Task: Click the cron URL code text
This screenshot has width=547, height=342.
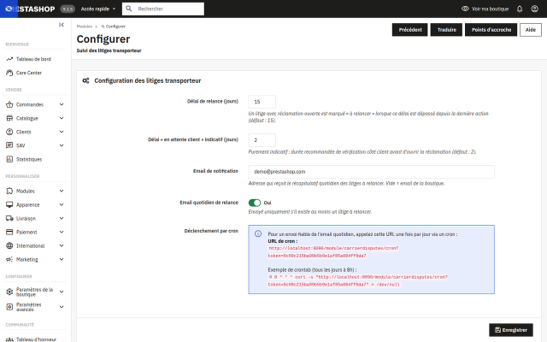Action: [333, 251]
